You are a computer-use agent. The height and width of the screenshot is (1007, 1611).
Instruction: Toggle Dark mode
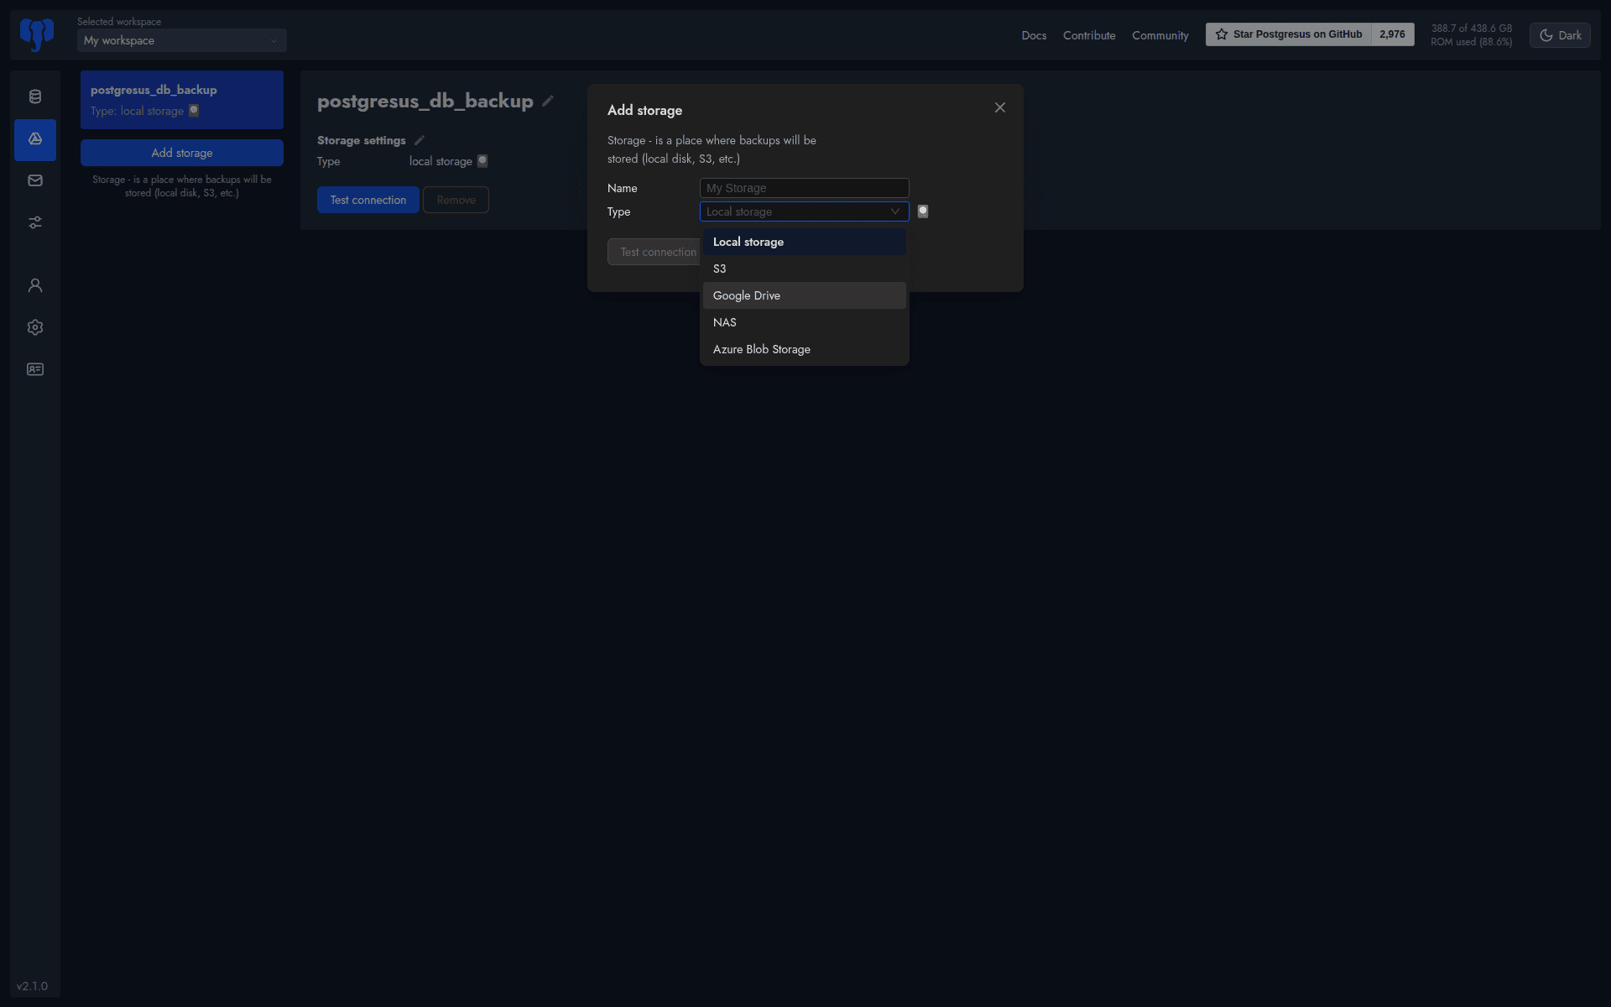(1560, 35)
